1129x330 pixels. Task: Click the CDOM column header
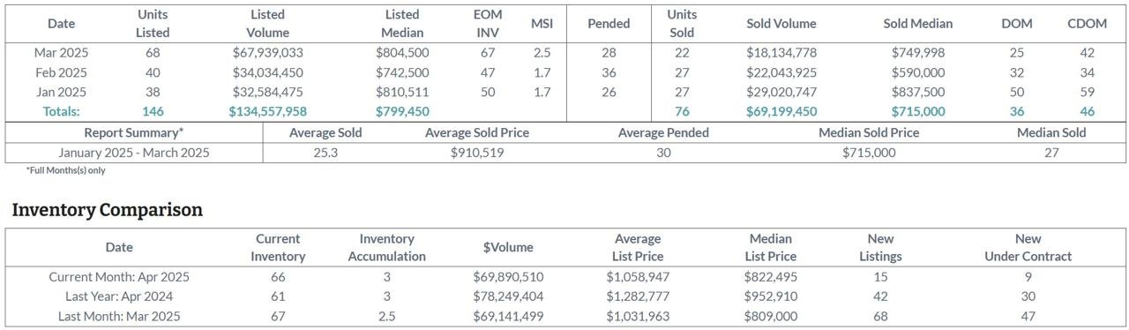point(1087,24)
